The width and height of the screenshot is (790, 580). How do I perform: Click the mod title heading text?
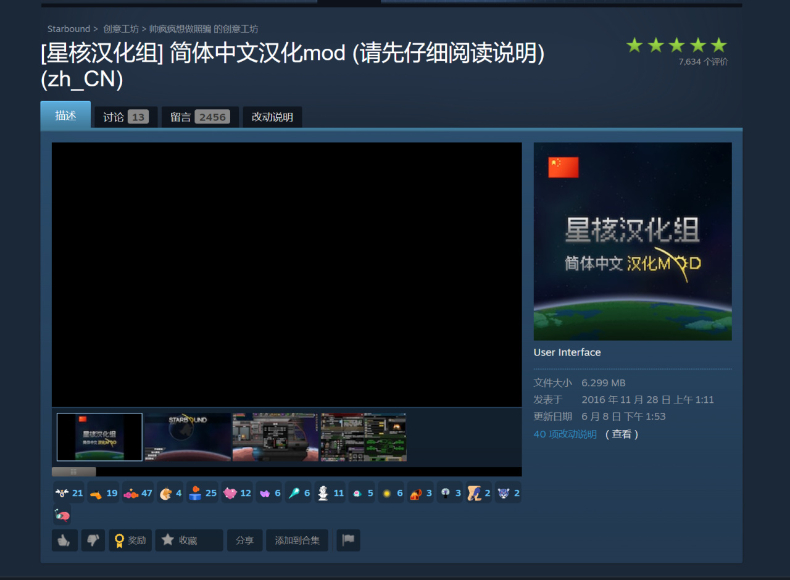(293, 66)
